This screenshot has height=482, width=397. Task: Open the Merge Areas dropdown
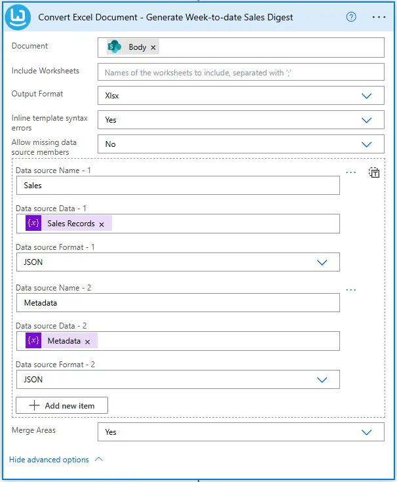coord(241,432)
